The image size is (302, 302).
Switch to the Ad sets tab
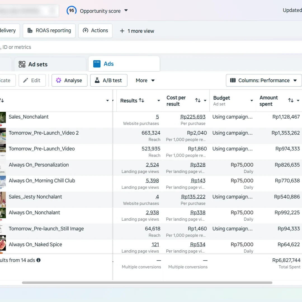click(x=50, y=64)
